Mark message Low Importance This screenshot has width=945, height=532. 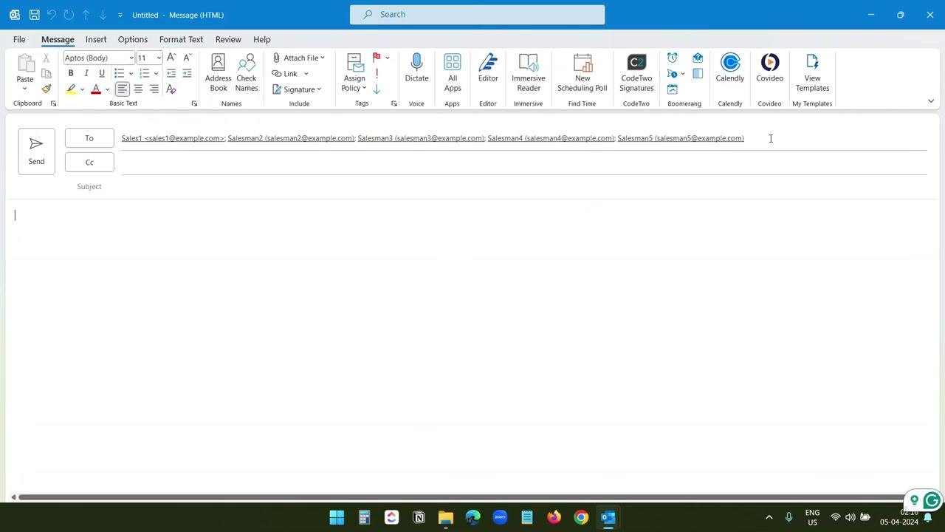click(x=377, y=89)
